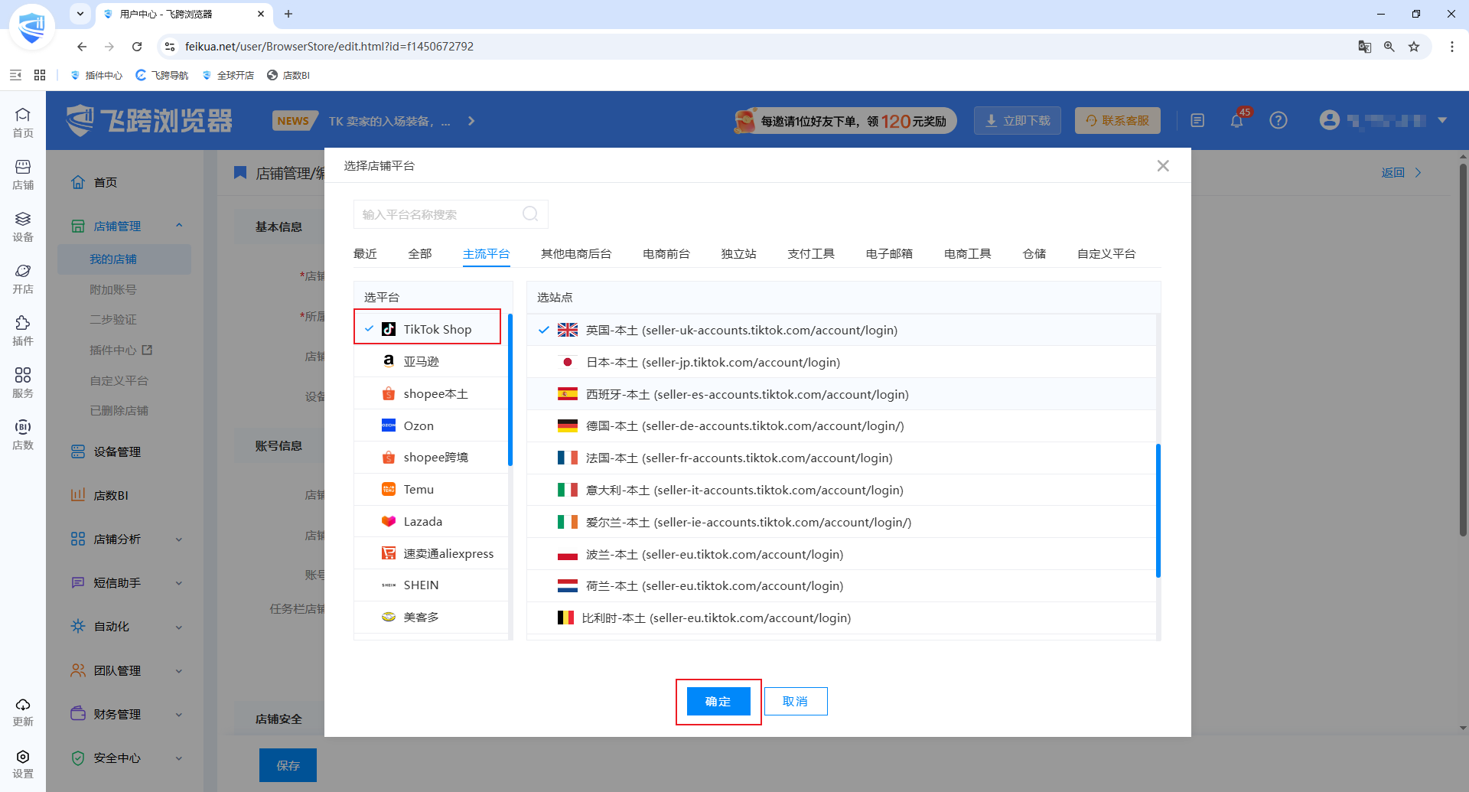
Task: Switch to the 最近 tab
Action: tap(365, 253)
